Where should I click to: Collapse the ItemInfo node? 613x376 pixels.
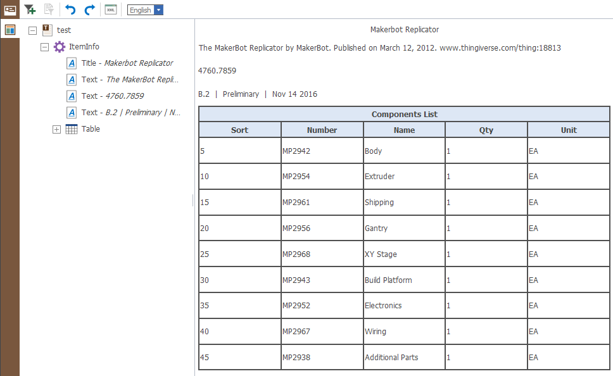click(44, 47)
